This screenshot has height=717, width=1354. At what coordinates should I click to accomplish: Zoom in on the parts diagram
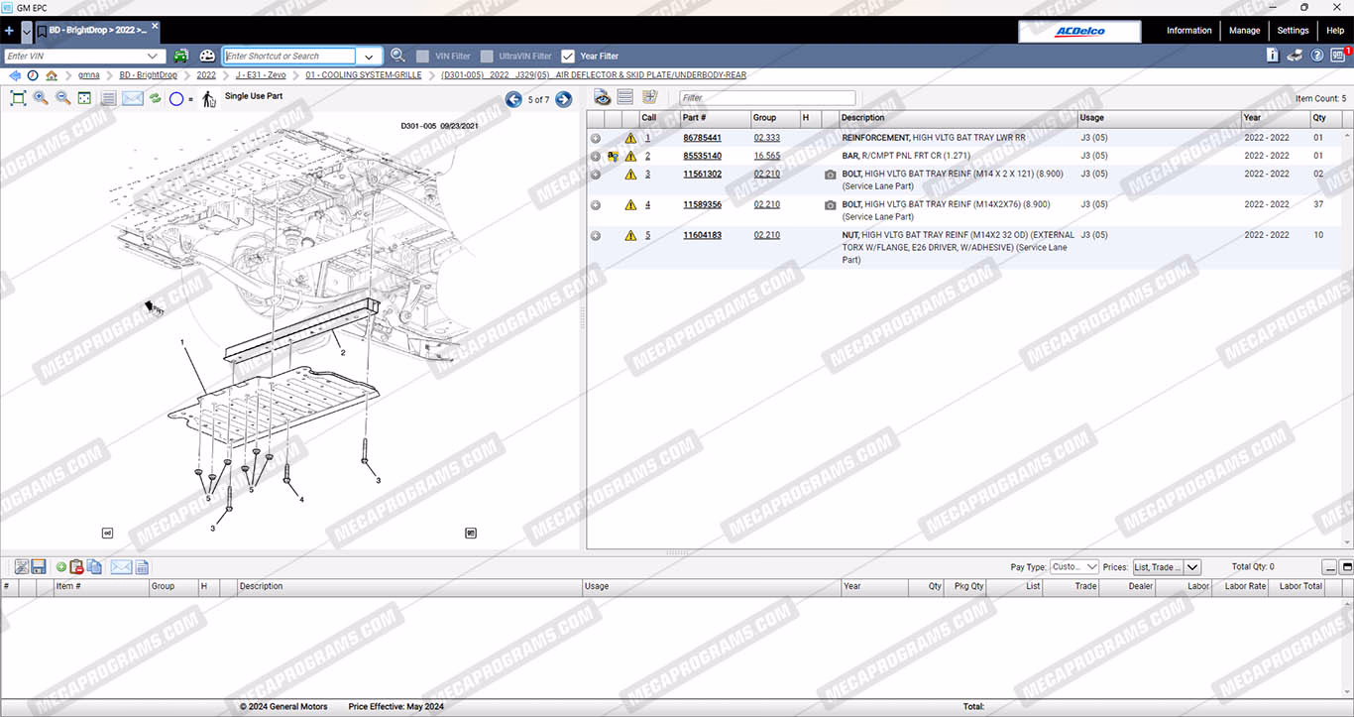click(41, 98)
